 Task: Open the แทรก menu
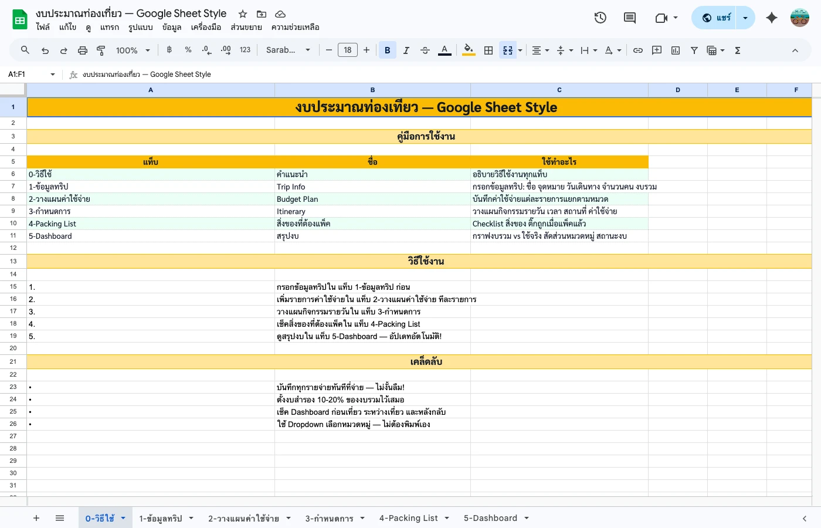109,27
